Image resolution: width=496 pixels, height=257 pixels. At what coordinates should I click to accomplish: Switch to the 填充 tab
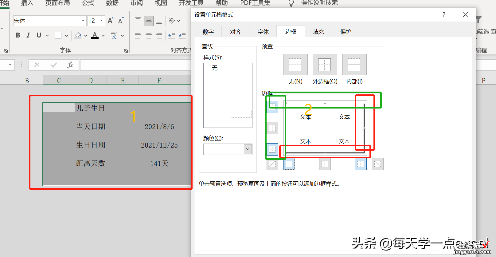click(318, 32)
